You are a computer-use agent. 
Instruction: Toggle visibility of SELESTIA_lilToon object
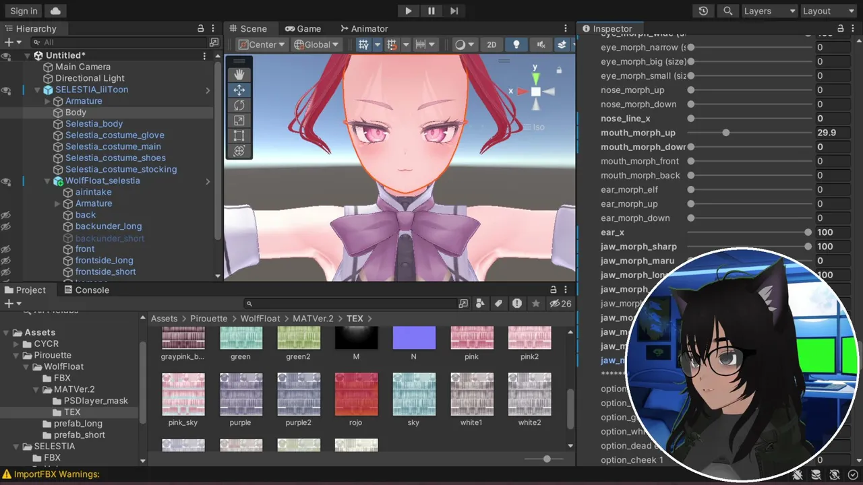(6, 90)
